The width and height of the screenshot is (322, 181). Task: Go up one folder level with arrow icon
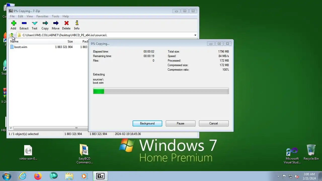coord(12,35)
